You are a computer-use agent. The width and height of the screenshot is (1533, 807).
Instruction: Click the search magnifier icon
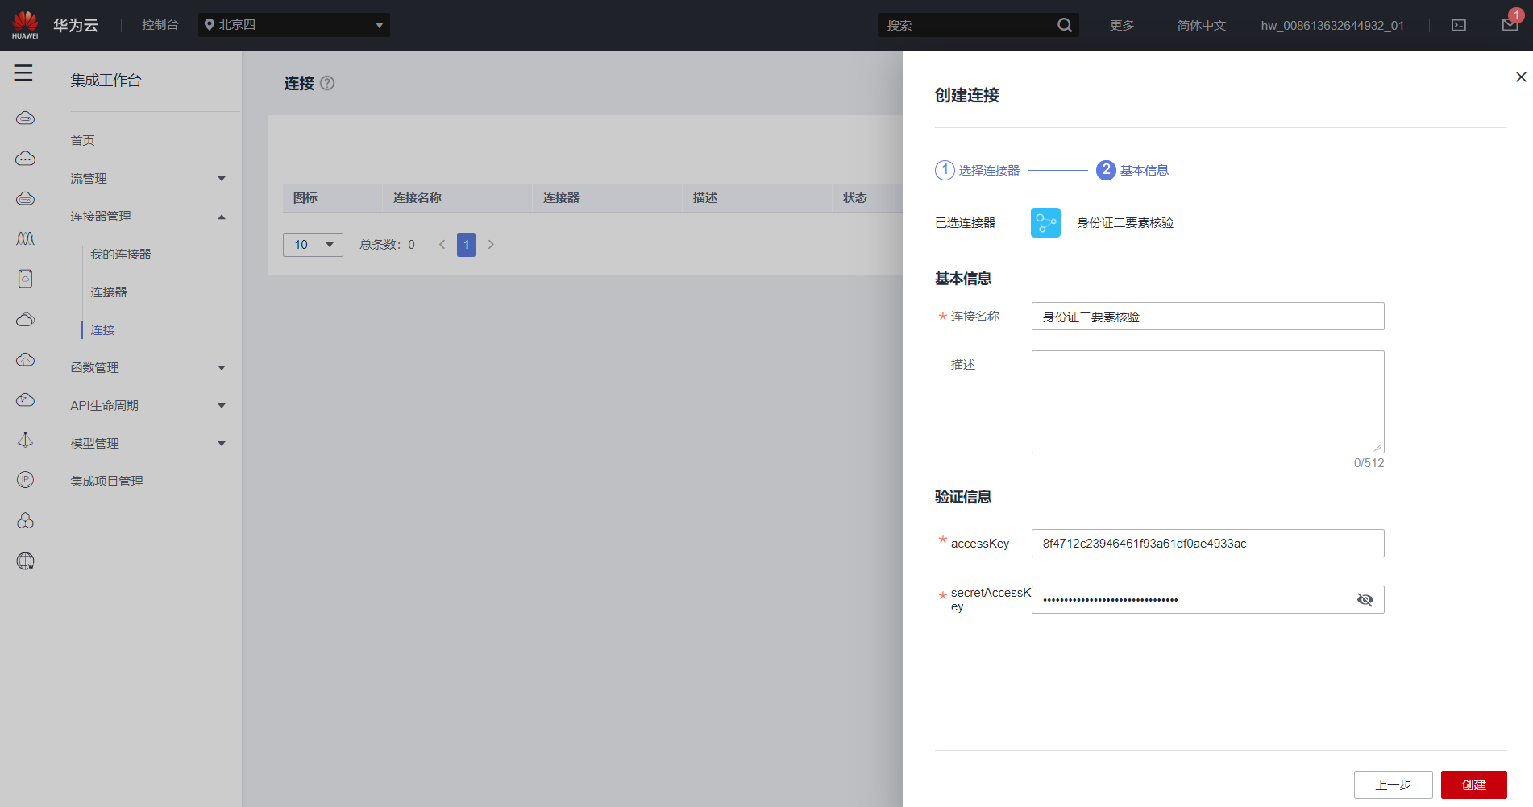[1065, 25]
